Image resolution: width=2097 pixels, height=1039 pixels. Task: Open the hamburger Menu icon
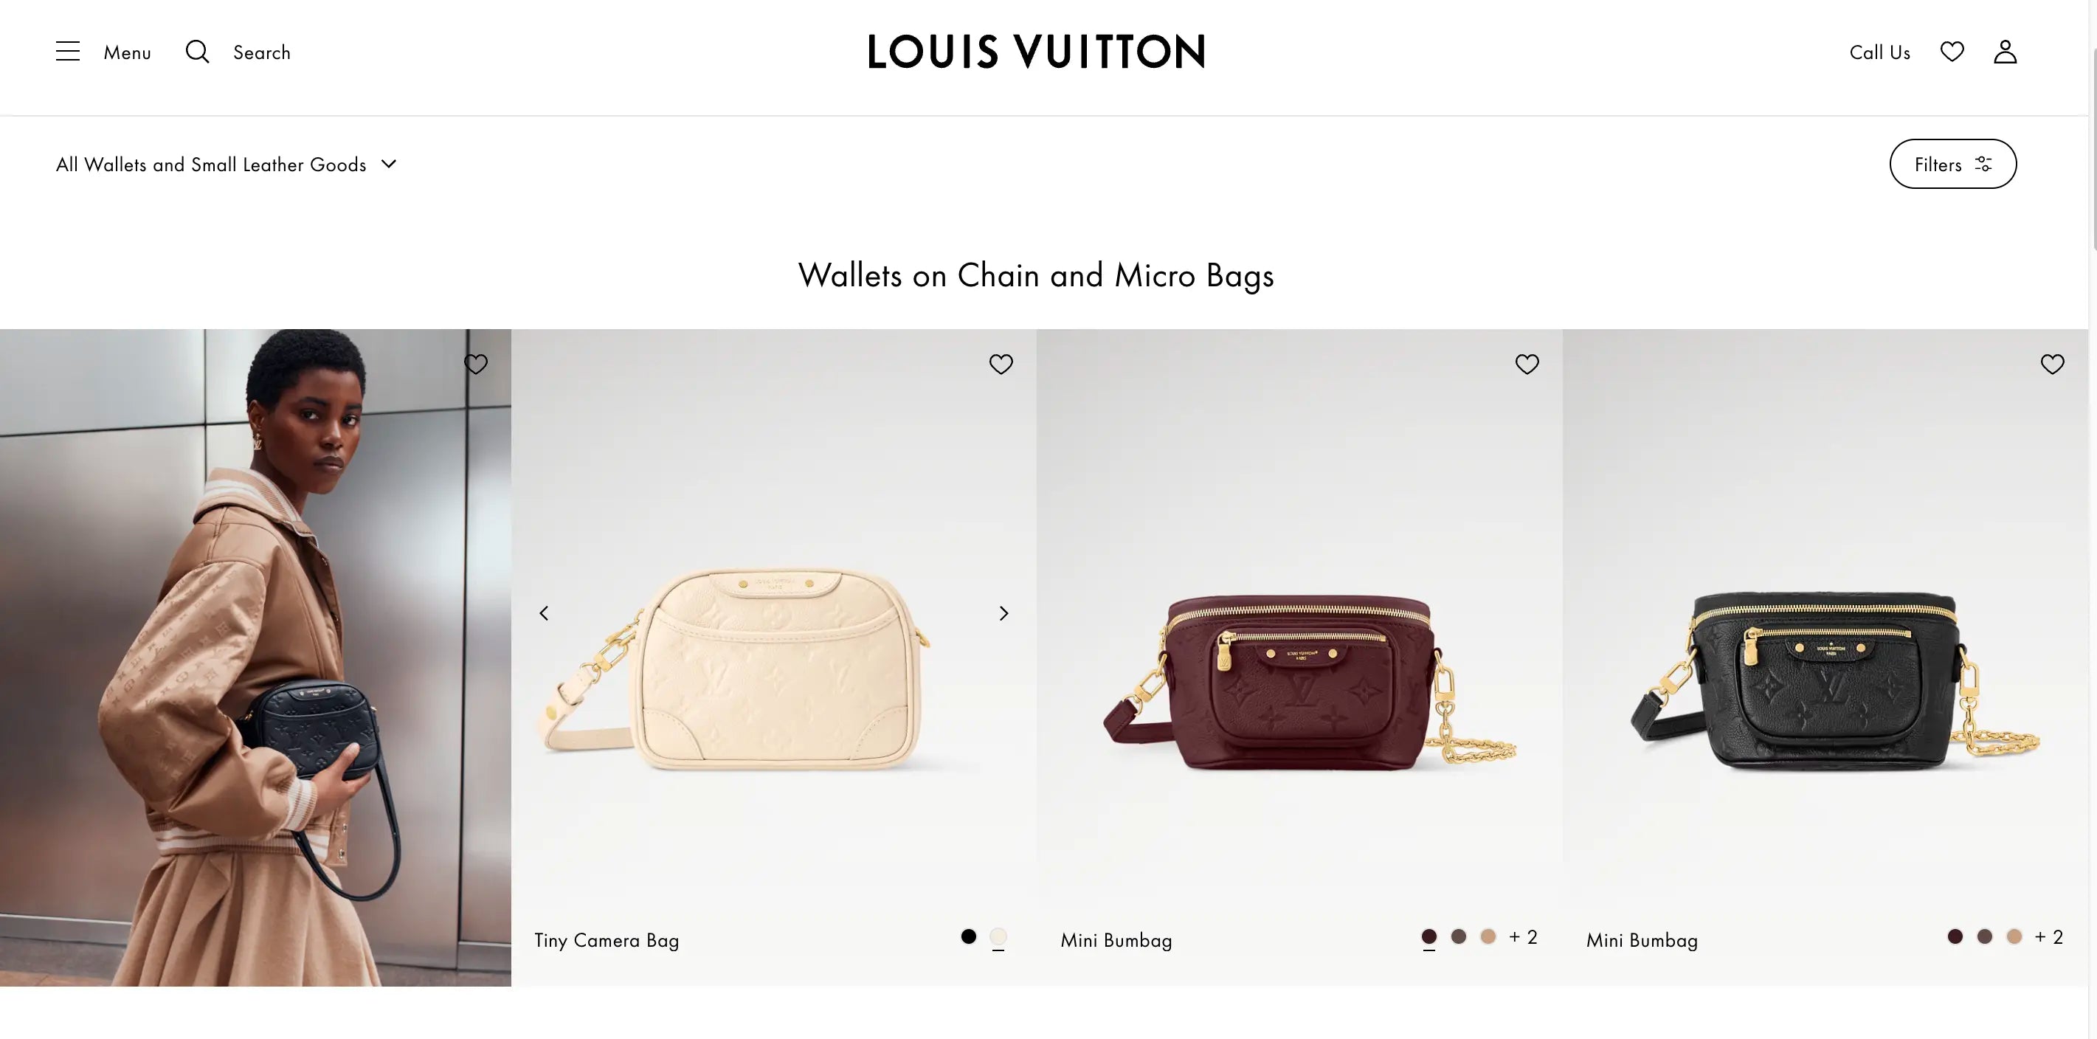(x=68, y=52)
